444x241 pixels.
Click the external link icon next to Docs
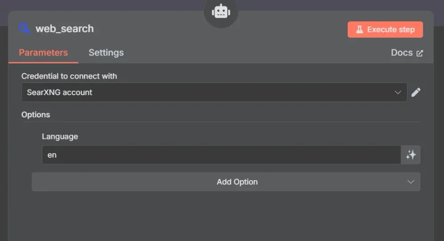pos(420,53)
